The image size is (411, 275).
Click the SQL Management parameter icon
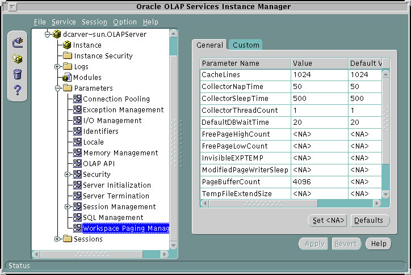click(x=77, y=217)
